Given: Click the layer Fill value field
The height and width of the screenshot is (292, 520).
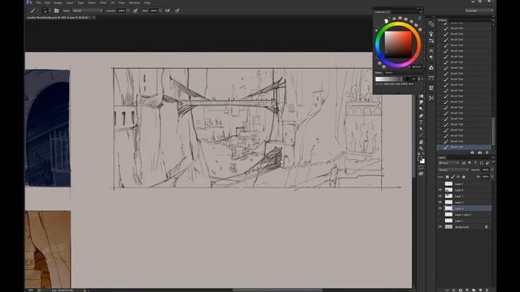Looking at the screenshot, I should coord(485,177).
